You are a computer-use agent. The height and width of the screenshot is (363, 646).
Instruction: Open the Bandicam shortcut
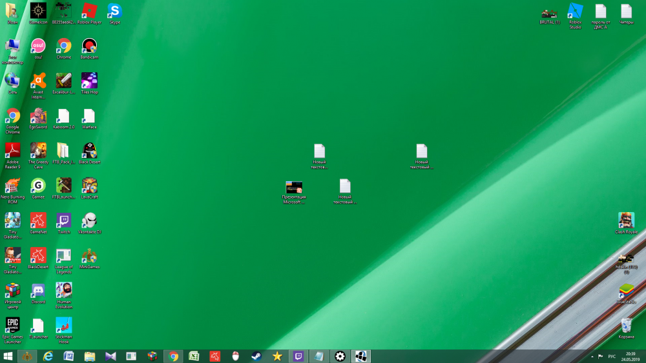point(89,46)
